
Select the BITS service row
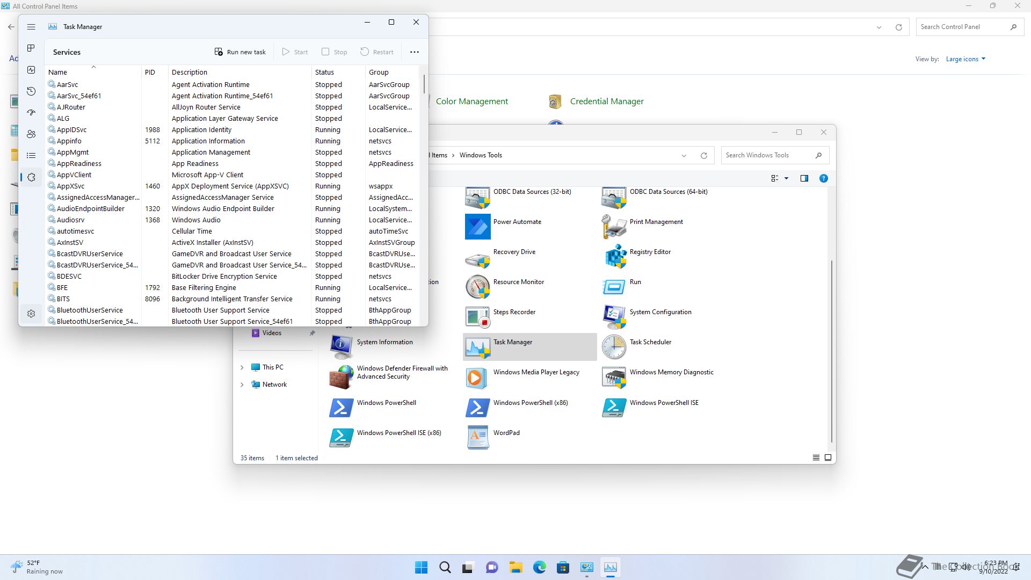point(232,299)
